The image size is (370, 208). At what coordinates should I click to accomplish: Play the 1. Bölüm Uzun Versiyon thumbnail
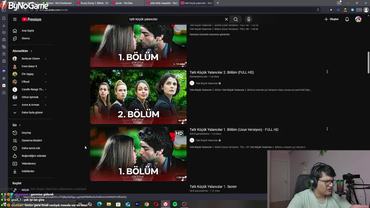138,154
